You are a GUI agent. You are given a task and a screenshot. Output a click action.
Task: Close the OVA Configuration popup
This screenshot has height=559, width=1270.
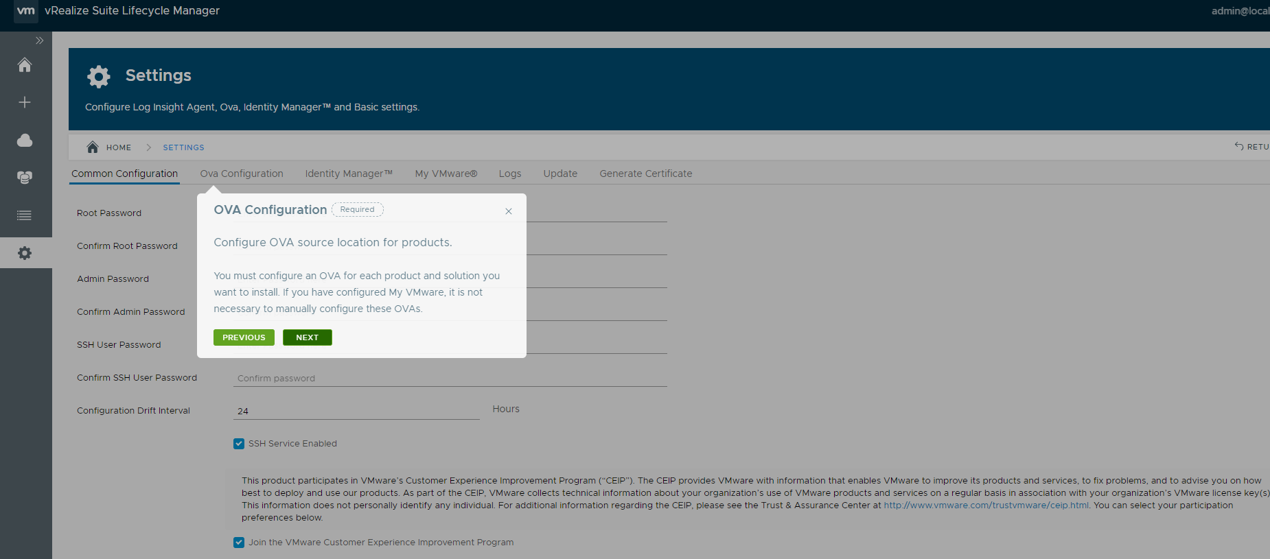pyautogui.click(x=509, y=211)
